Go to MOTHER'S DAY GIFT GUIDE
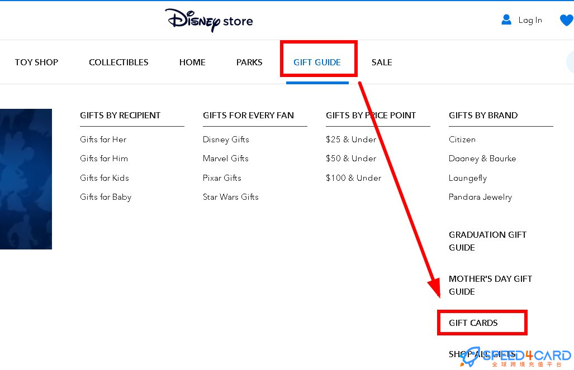The width and height of the screenshot is (574, 370). click(491, 285)
